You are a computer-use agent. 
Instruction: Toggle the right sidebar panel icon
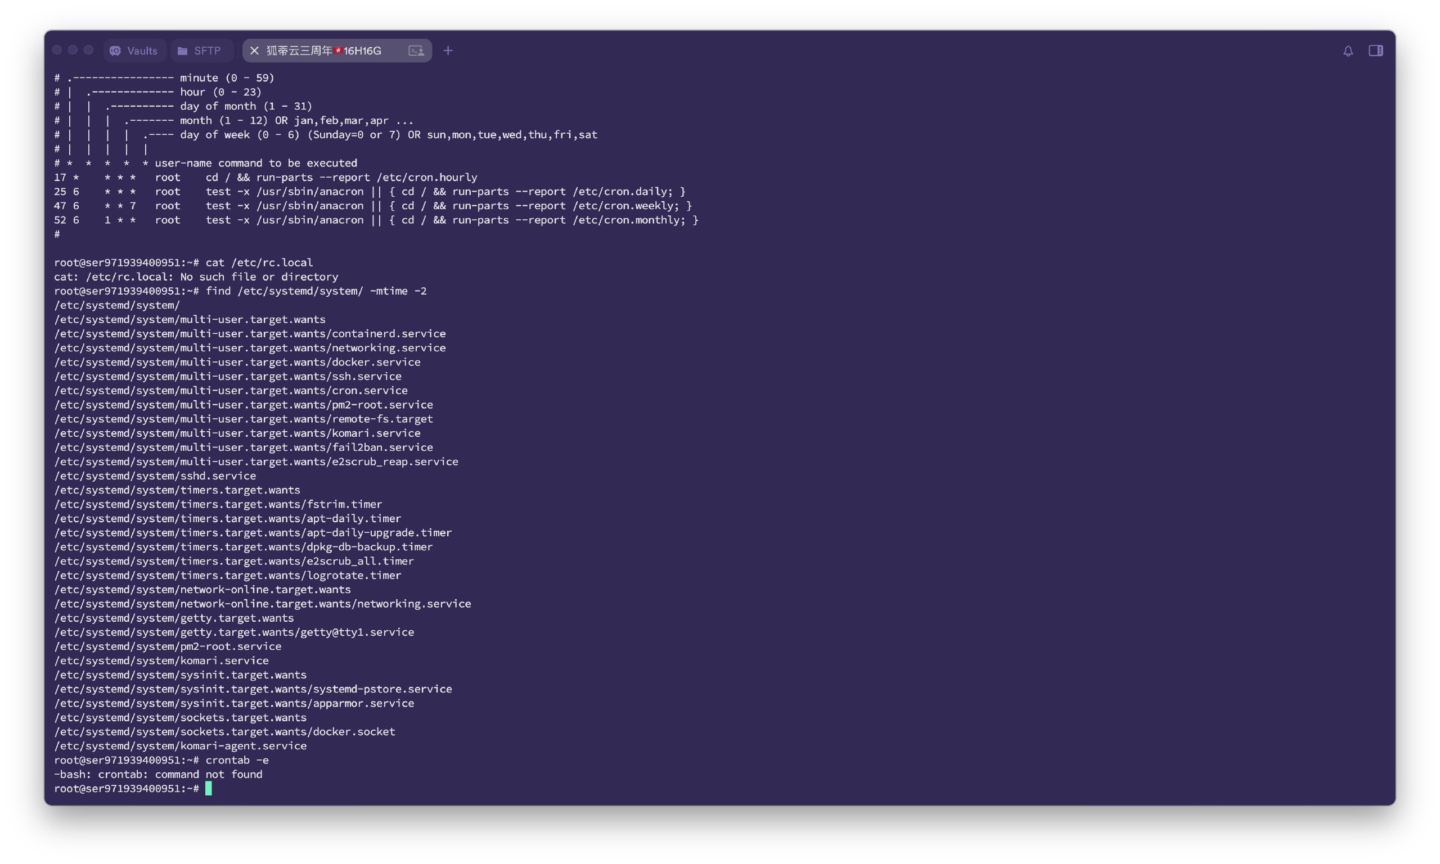coord(1375,51)
